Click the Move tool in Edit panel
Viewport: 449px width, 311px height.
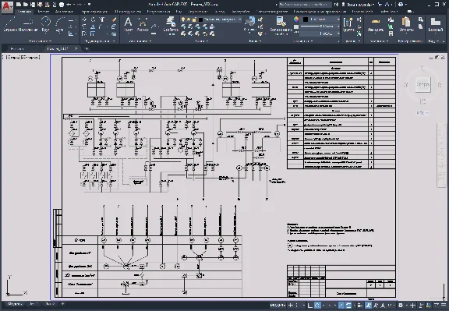click(x=84, y=19)
